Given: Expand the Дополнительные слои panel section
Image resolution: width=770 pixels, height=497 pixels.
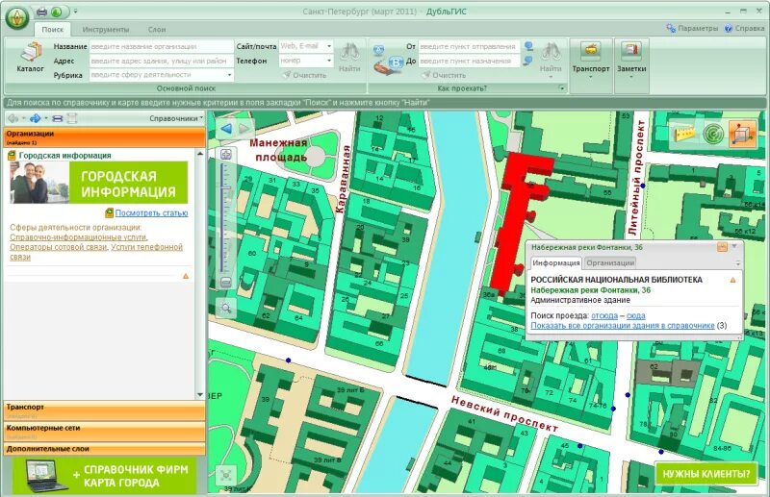Looking at the screenshot, I should coord(104,449).
